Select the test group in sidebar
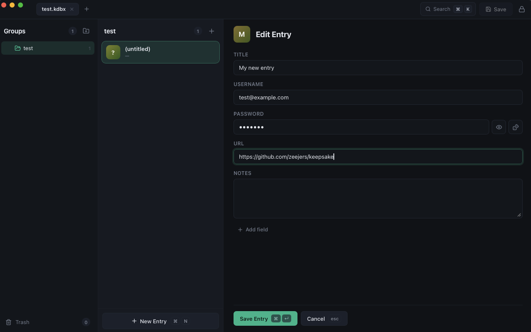This screenshot has height=332, width=531. pos(48,48)
